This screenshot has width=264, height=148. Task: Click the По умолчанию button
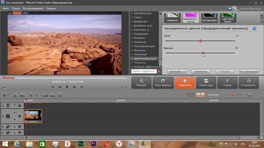249,72
